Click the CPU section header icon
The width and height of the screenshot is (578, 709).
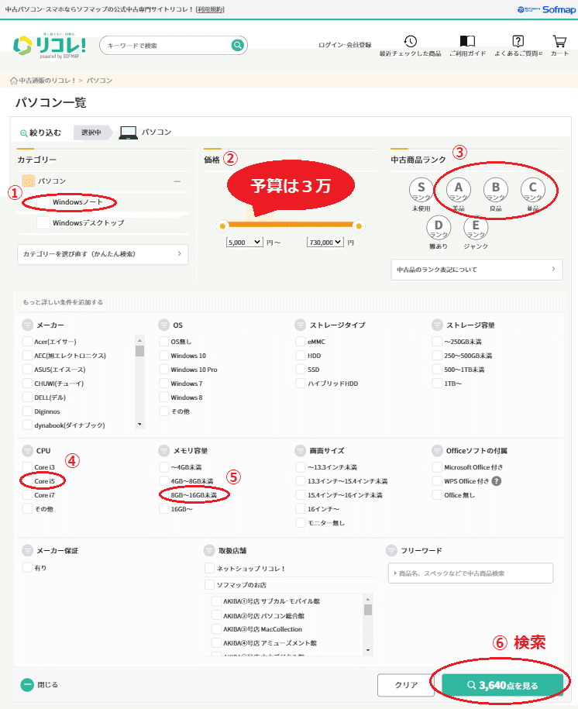28,451
